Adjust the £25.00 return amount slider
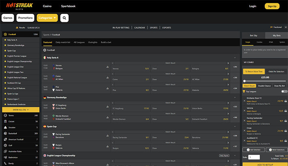The height and width of the screenshot is (166, 288). (x=245, y=81)
